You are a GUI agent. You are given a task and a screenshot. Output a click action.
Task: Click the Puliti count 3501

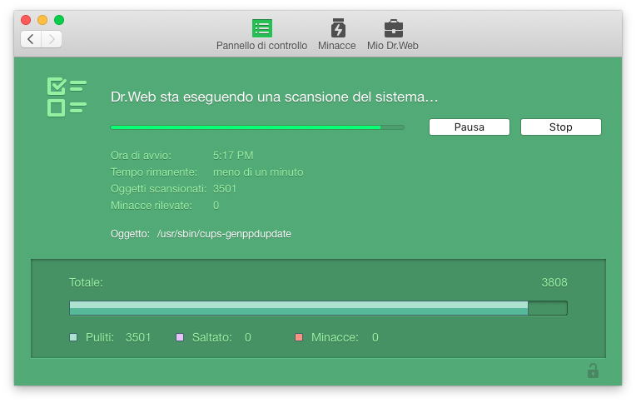pyautogui.click(x=138, y=337)
